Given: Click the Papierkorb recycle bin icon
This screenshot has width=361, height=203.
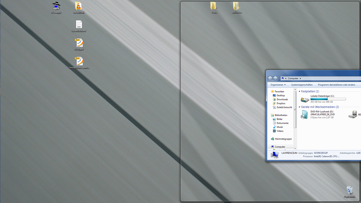Looking at the screenshot, I should [x=350, y=190].
